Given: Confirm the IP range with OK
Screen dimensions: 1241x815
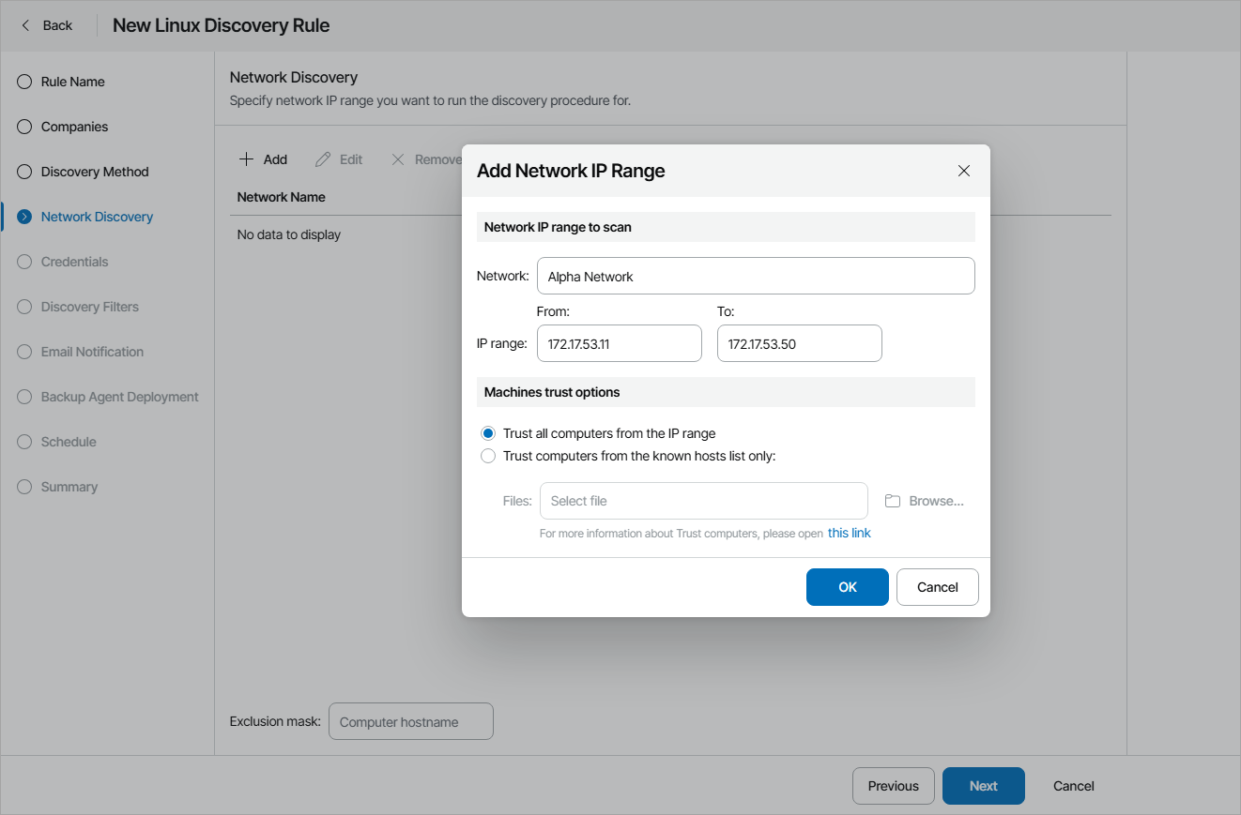Looking at the screenshot, I should coord(847,586).
